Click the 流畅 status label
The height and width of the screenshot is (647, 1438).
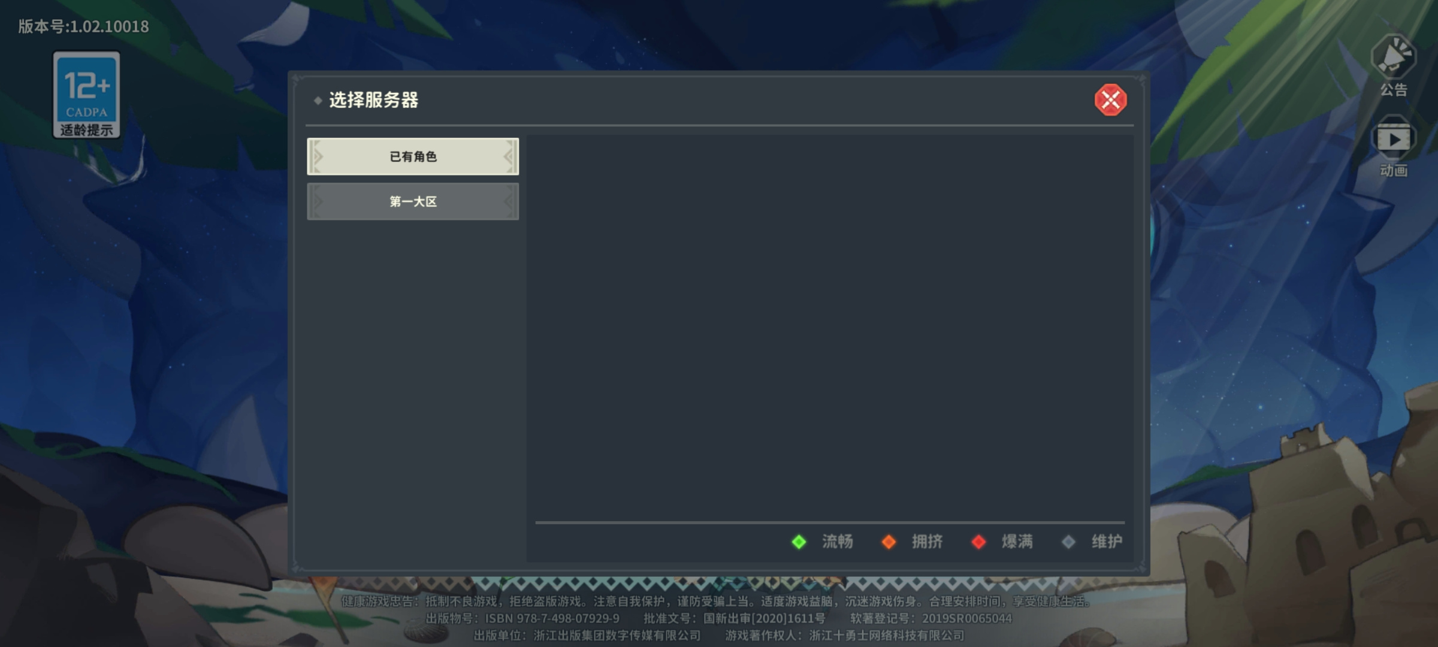click(838, 542)
